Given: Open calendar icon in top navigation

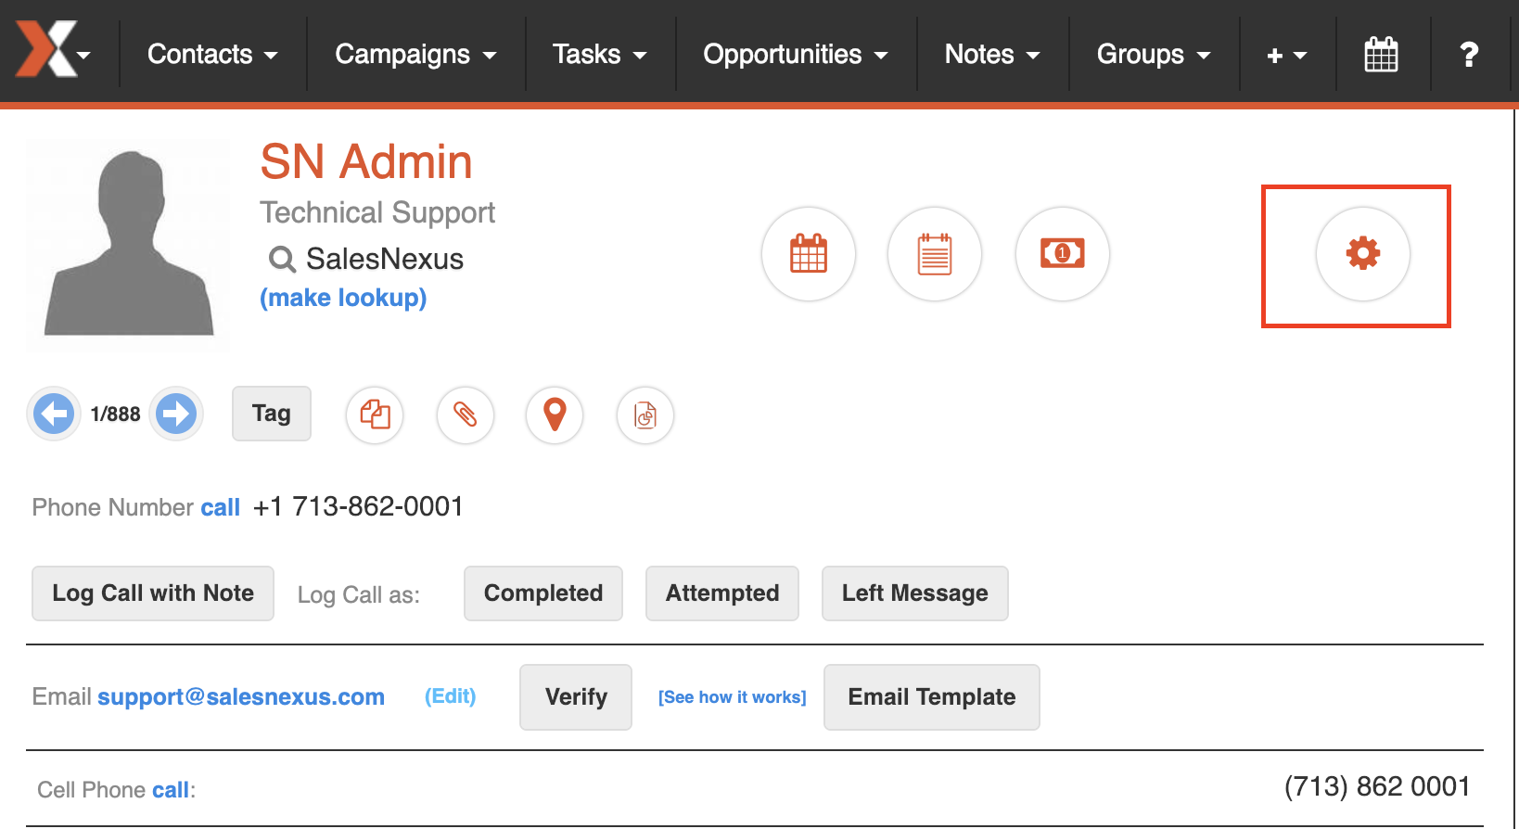Looking at the screenshot, I should click(1381, 54).
